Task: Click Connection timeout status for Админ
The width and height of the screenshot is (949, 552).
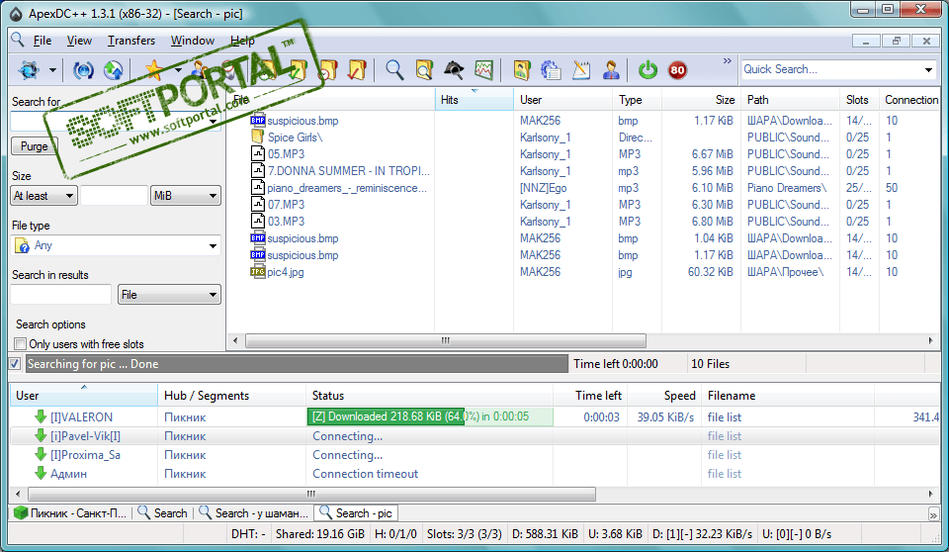Action: click(365, 473)
